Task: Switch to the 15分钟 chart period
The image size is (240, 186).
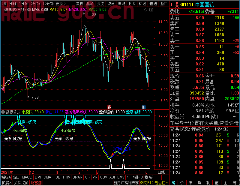Action: pos(48,4)
